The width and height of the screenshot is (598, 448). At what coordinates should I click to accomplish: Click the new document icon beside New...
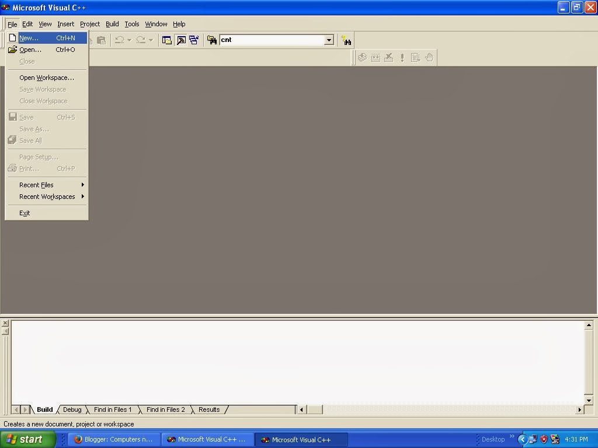coord(13,38)
